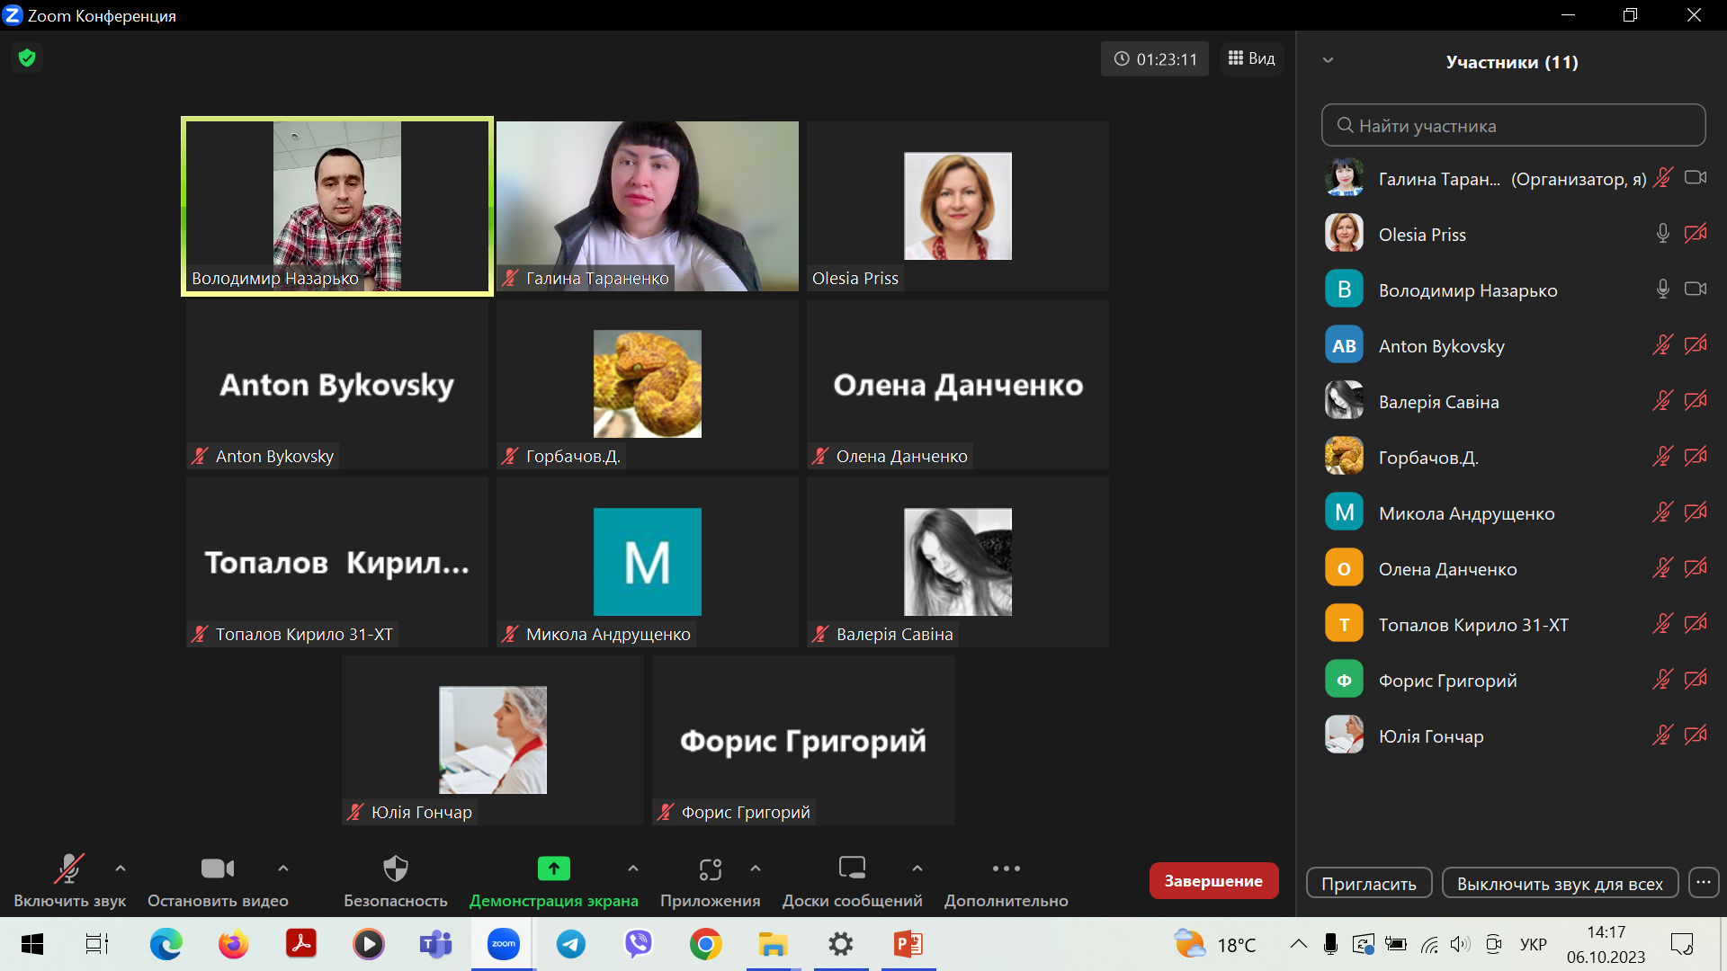
Task: Click Olesia Priss microphone icon in participants list
Action: click(x=1662, y=234)
